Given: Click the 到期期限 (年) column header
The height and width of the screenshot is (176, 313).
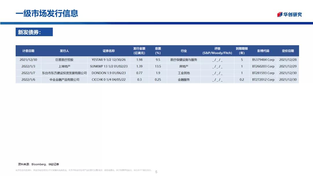Looking at the screenshot, I should (x=242, y=51).
